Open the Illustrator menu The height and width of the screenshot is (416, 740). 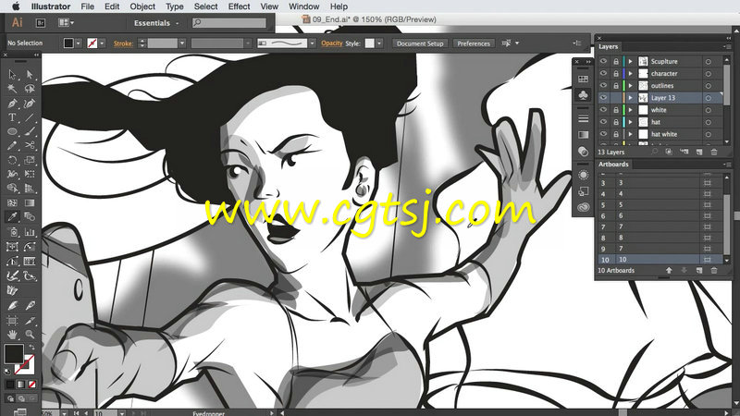pyautogui.click(x=51, y=6)
